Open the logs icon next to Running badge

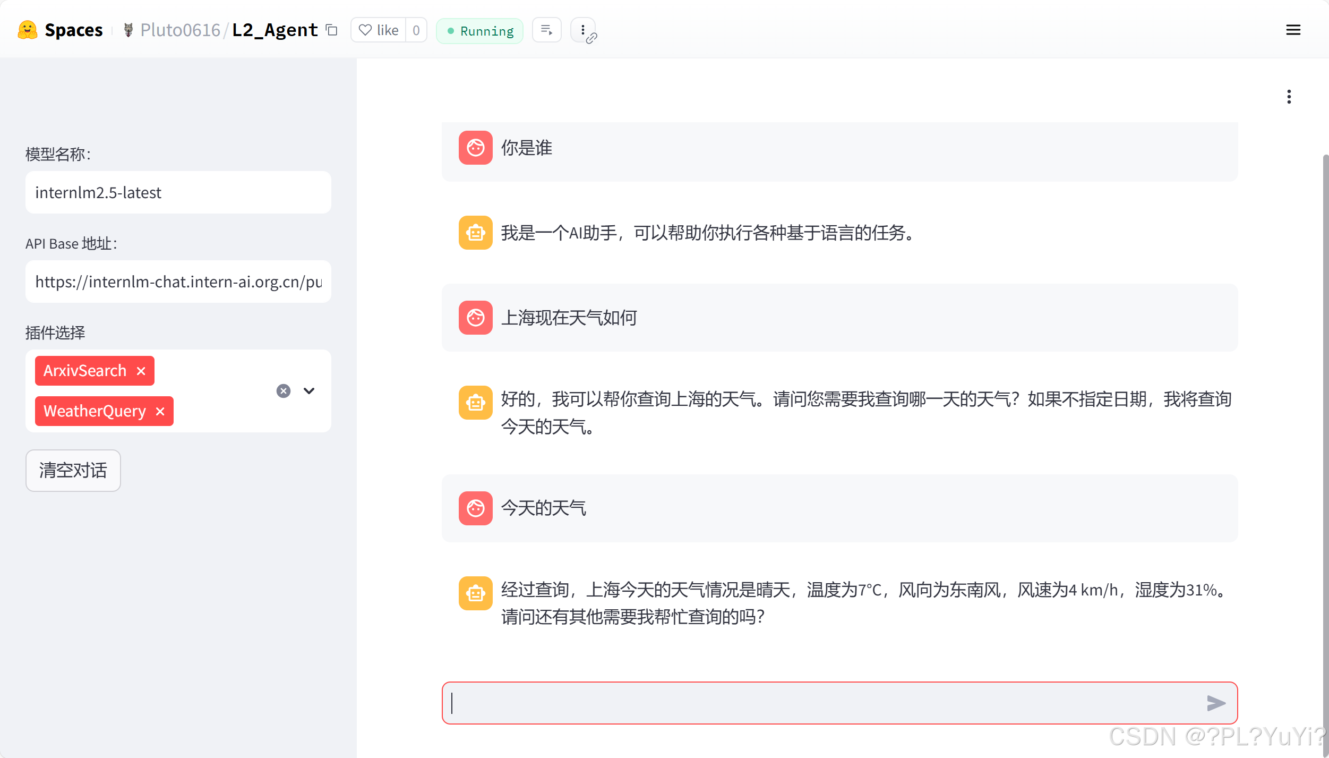click(546, 30)
